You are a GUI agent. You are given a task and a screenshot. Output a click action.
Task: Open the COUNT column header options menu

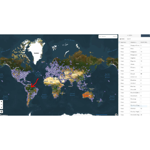149,42
